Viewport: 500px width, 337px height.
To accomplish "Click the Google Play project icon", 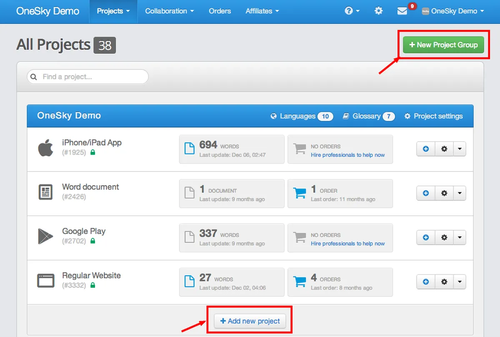I will point(45,236).
